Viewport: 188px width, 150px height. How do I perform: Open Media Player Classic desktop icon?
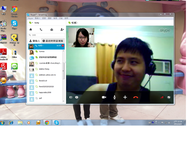(3, 26)
